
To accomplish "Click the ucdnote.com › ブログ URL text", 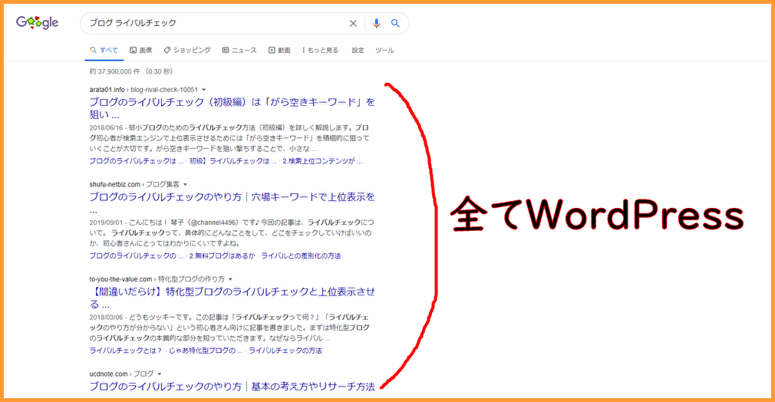I will tap(121, 374).
